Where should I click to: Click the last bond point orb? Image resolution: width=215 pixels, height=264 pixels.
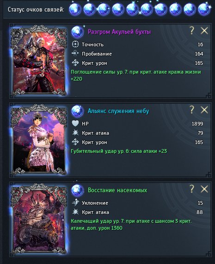pyautogui.click(x=204, y=9)
